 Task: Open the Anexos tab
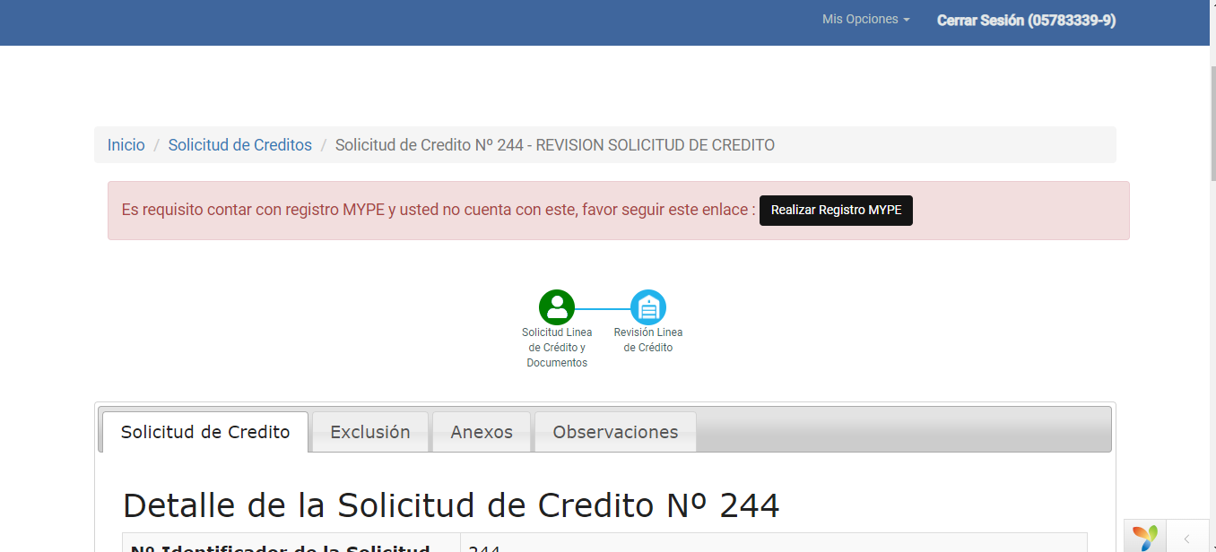482,432
